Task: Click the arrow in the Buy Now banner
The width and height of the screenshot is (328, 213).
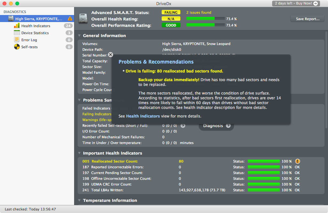Action: (x=316, y=3)
